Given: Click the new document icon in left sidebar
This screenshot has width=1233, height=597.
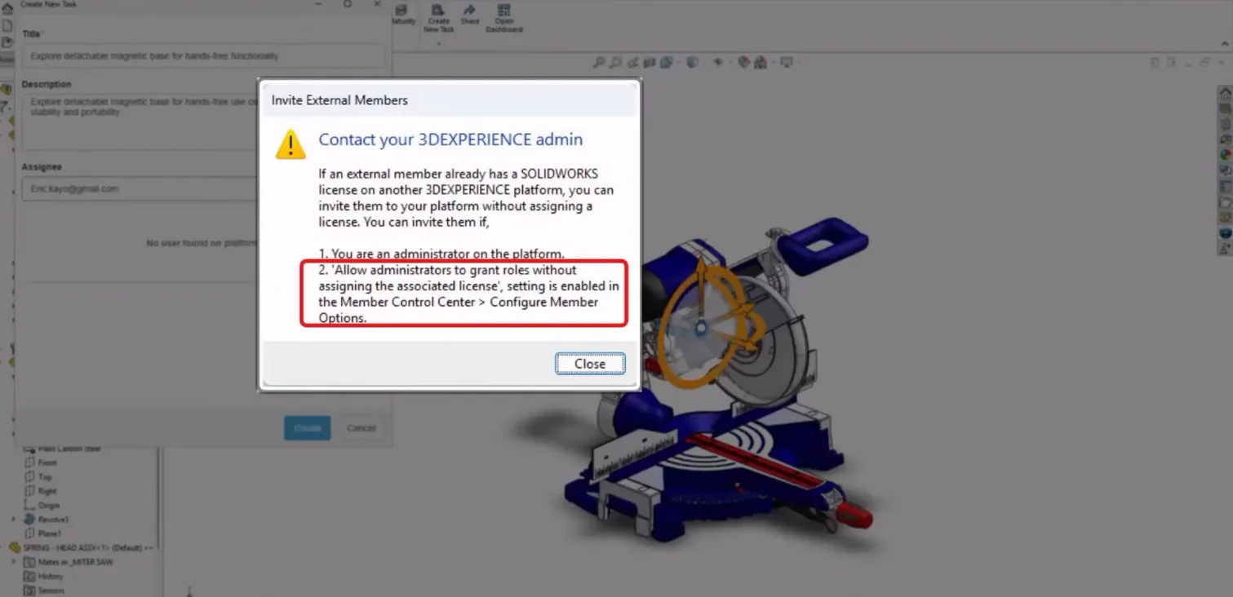Looking at the screenshot, I should click(x=7, y=25).
